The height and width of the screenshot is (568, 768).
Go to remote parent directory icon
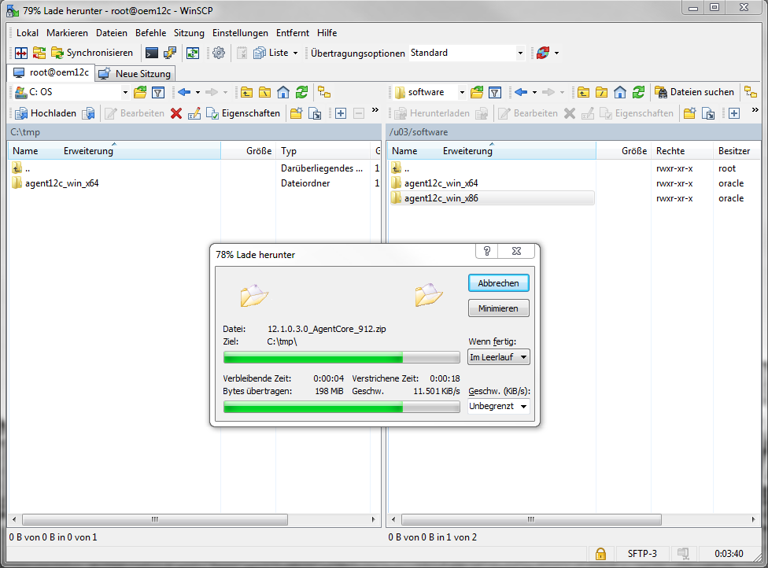(x=583, y=92)
